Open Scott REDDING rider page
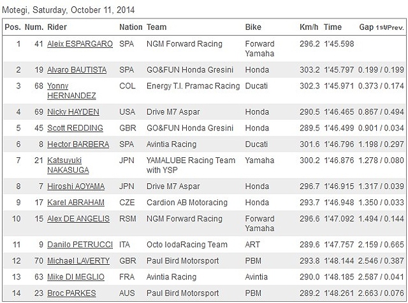The height and width of the screenshot is (303, 408). click(x=75, y=128)
